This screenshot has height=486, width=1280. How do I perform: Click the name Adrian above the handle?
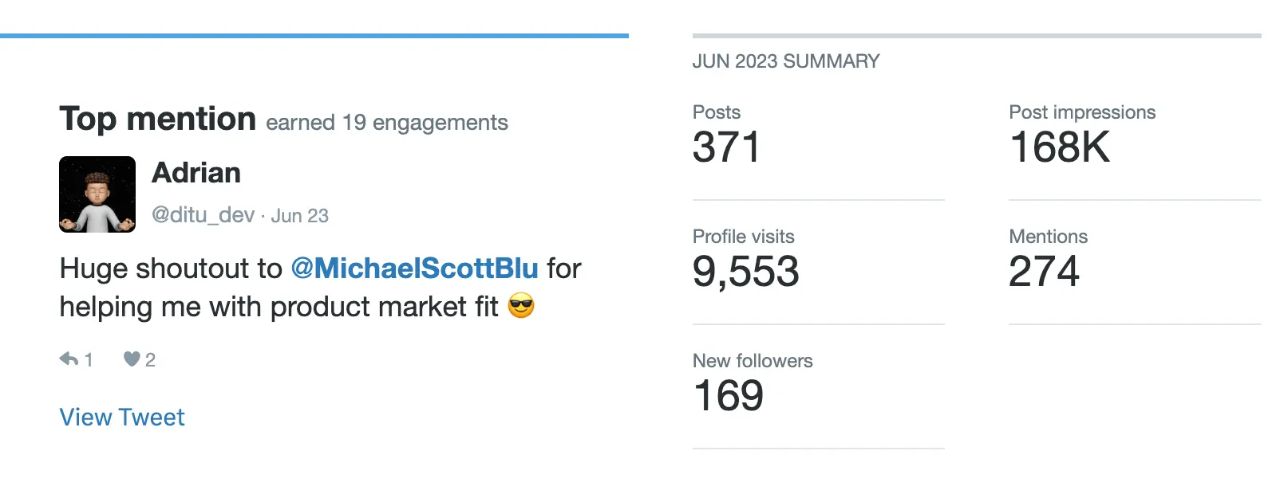pyautogui.click(x=196, y=173)
